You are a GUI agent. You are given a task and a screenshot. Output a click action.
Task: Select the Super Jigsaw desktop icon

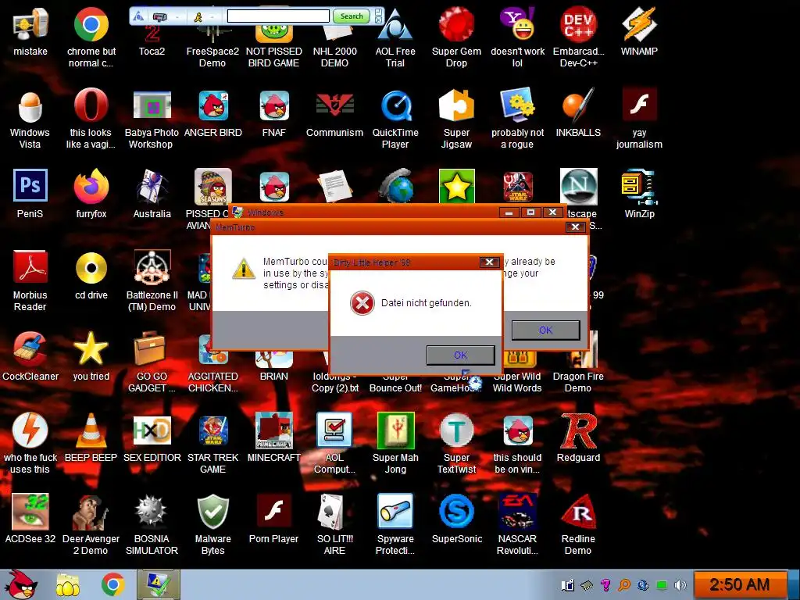click(456, 119)
